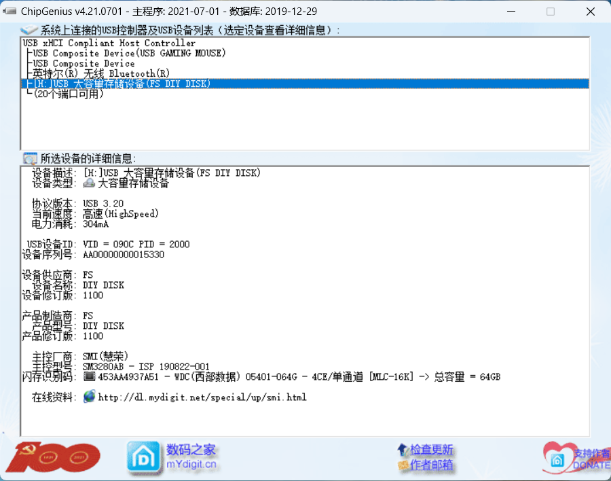Image resolution: width=611 pixels, height=481 pixels.
Task: Click 产品型号 DIY DISK value
Action: [x=104, y=325]
